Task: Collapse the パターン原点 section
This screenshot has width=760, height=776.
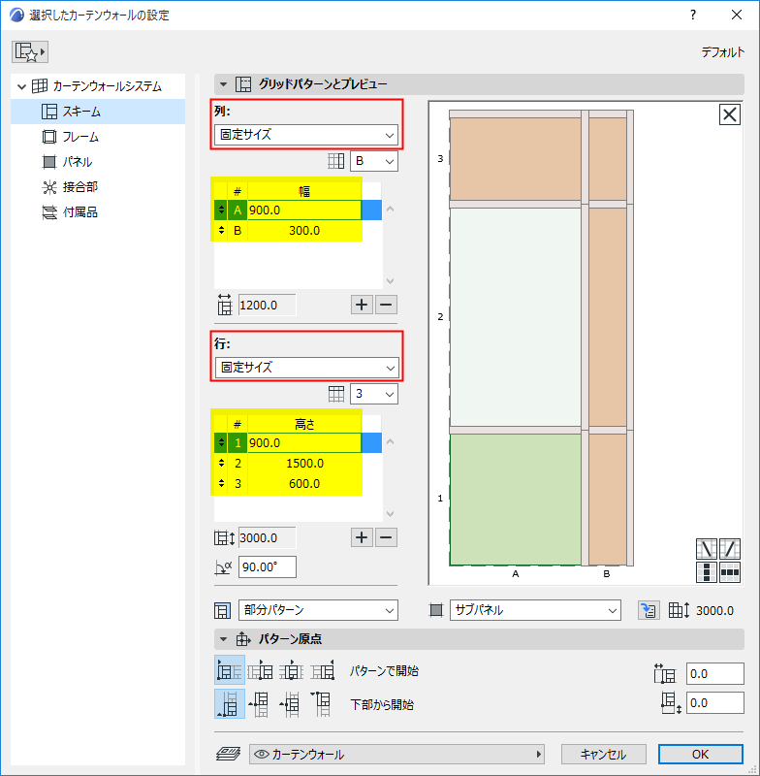Action: 224,639
